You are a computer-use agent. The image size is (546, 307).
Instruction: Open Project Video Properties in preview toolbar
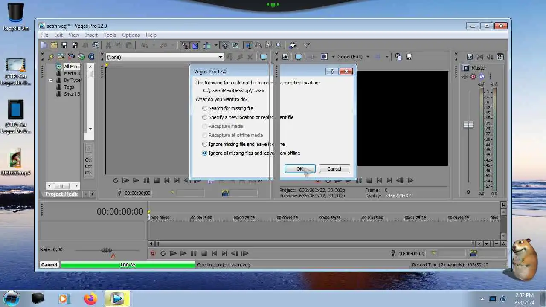(285, 57)
